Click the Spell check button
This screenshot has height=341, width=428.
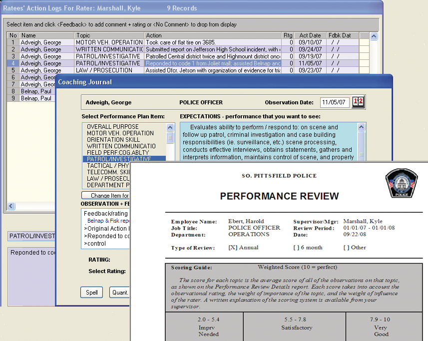[x=91, y=293]
